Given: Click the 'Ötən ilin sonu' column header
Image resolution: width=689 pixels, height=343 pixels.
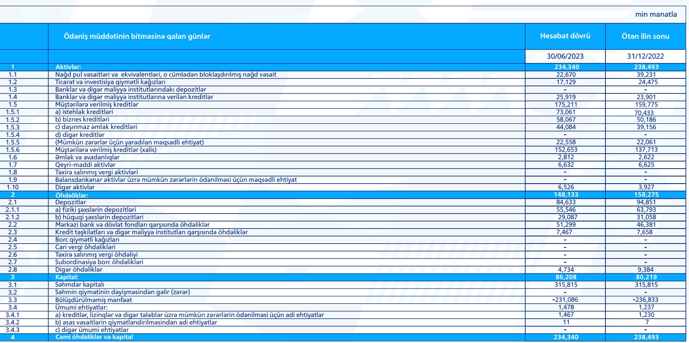Looking at the screenshot, I should 645,36.
